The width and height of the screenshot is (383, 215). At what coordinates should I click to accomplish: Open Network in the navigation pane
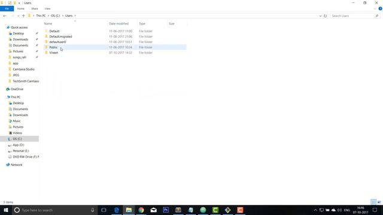tap(16, 165)
